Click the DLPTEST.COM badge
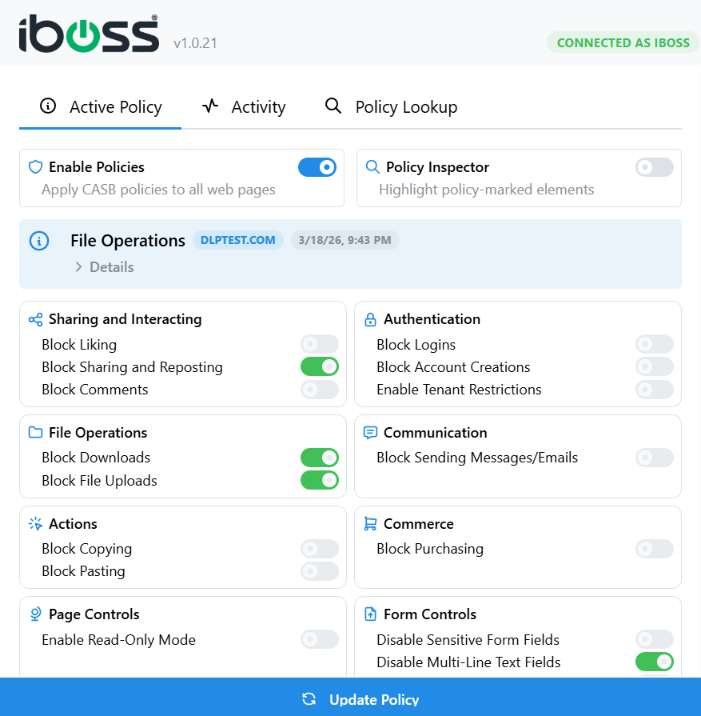 pos(237,240)
